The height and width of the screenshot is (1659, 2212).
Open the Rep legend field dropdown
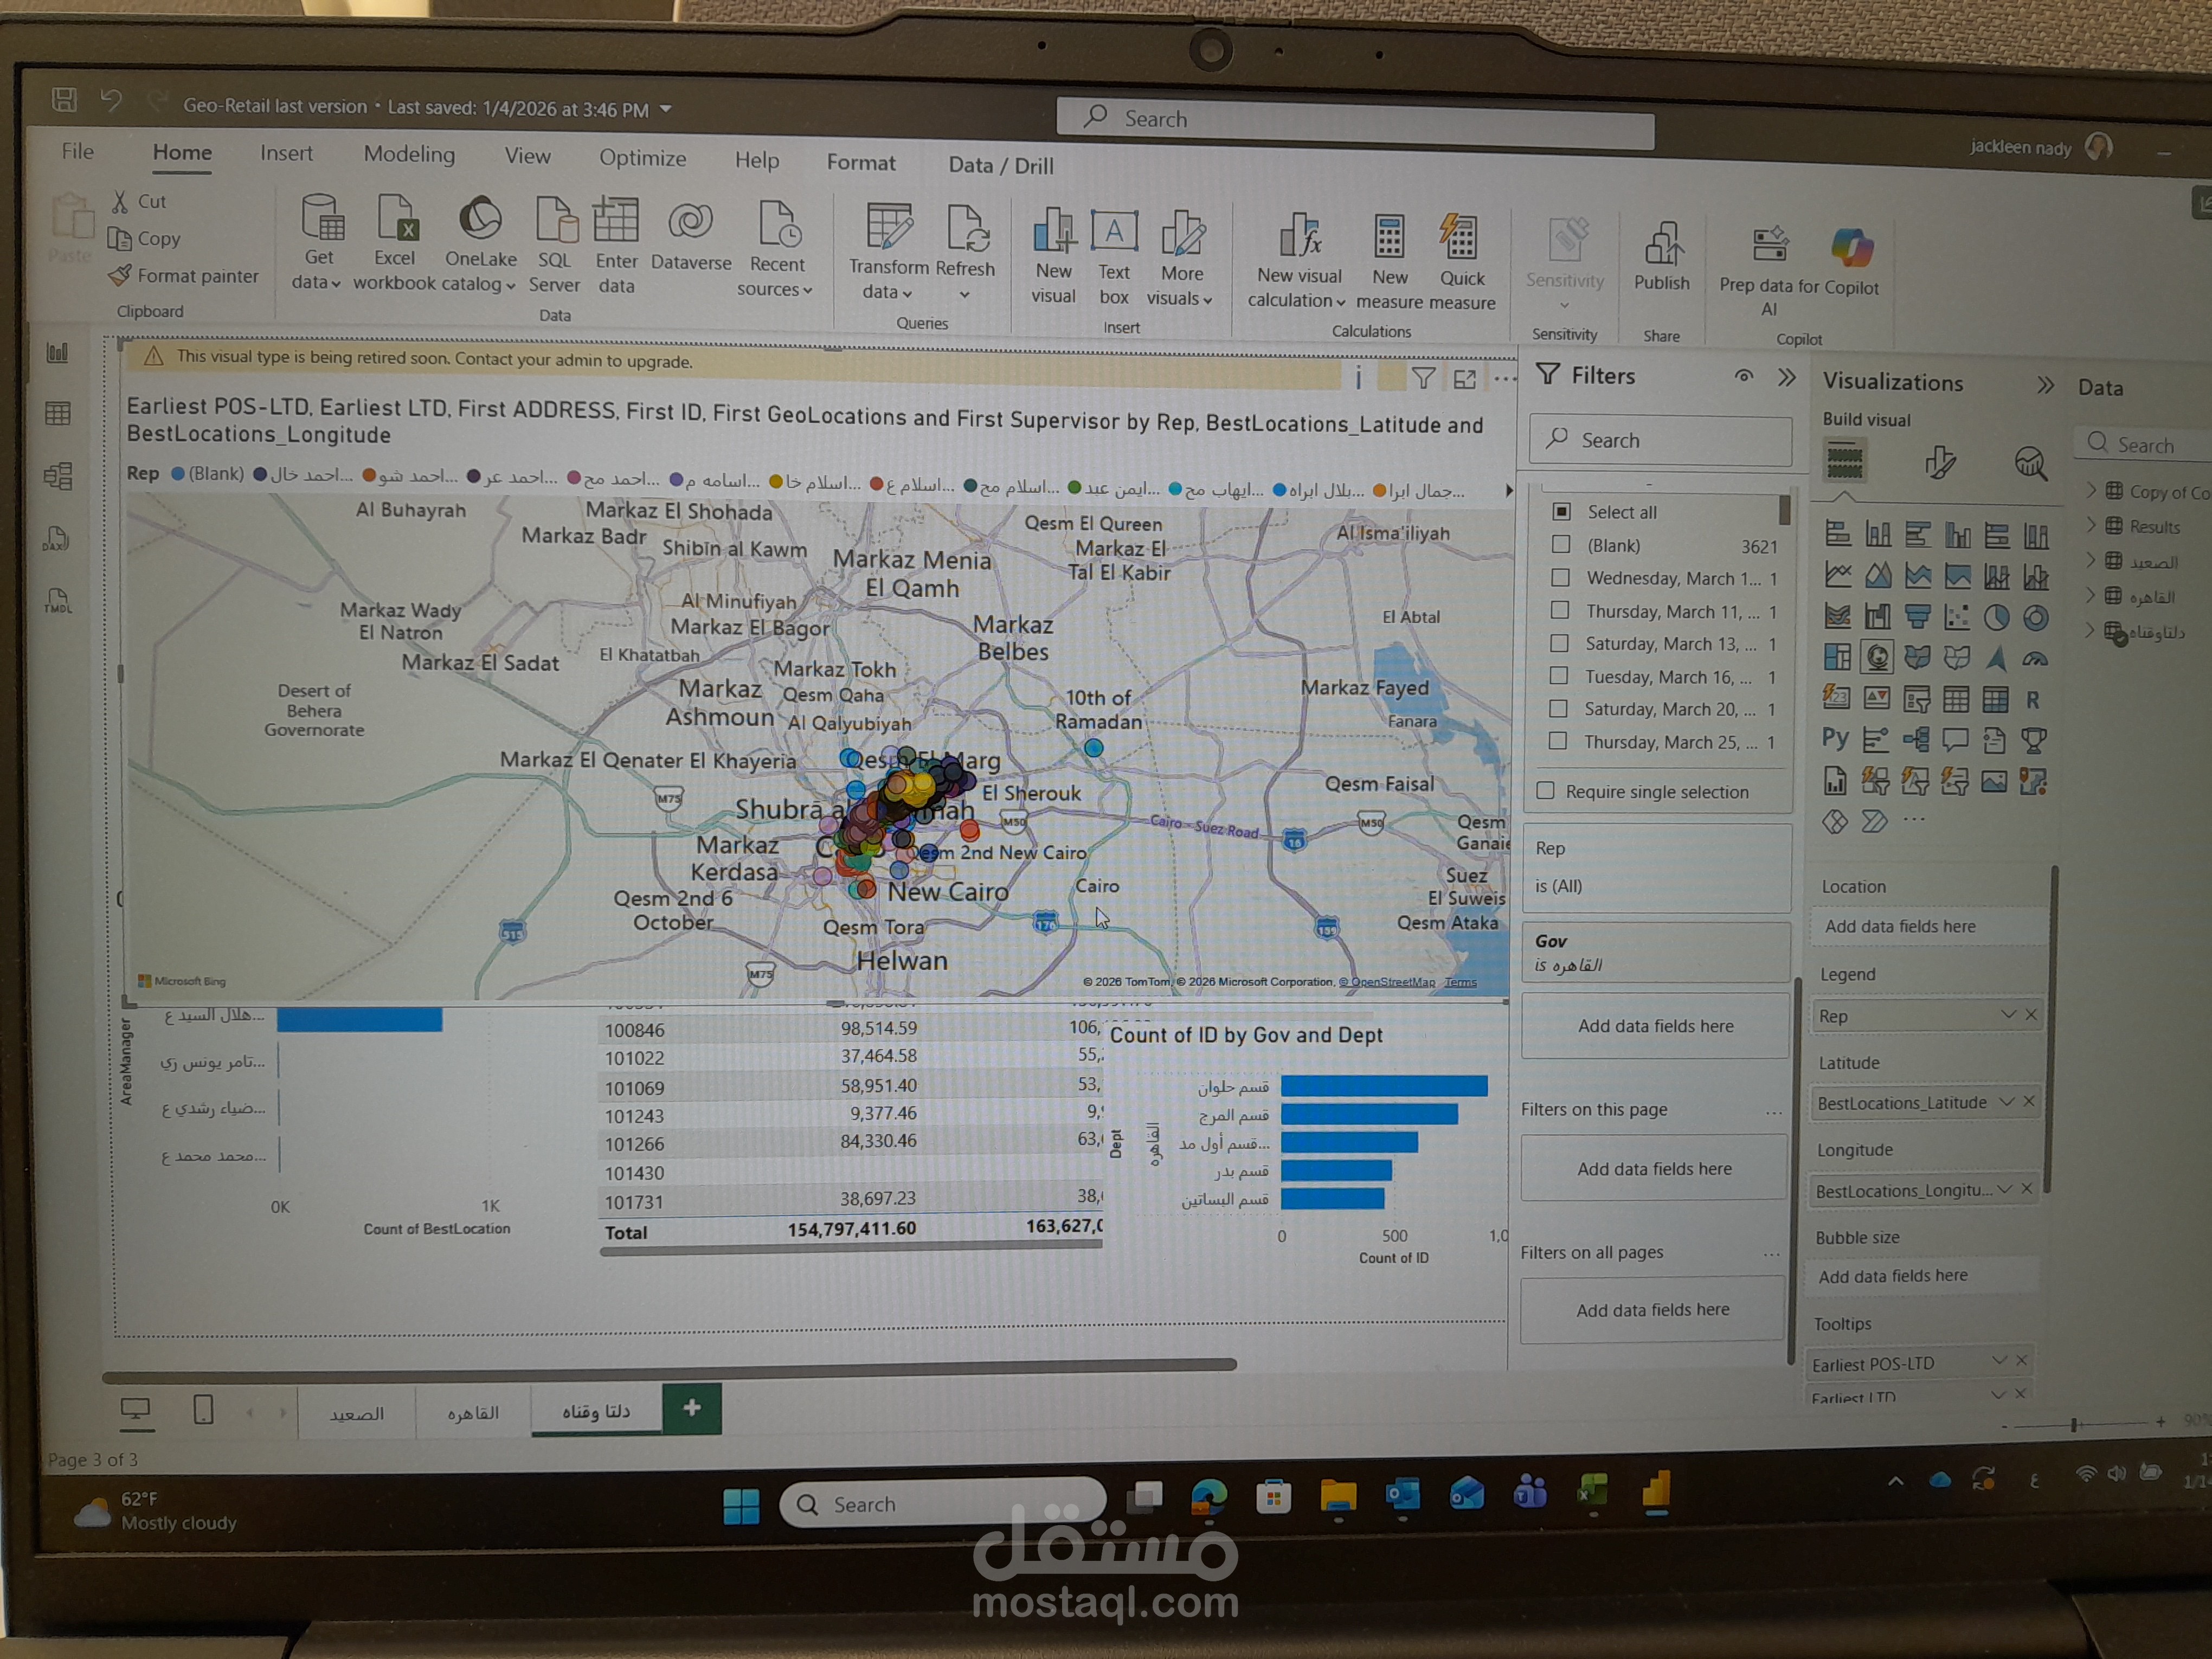point(2008,1015)
